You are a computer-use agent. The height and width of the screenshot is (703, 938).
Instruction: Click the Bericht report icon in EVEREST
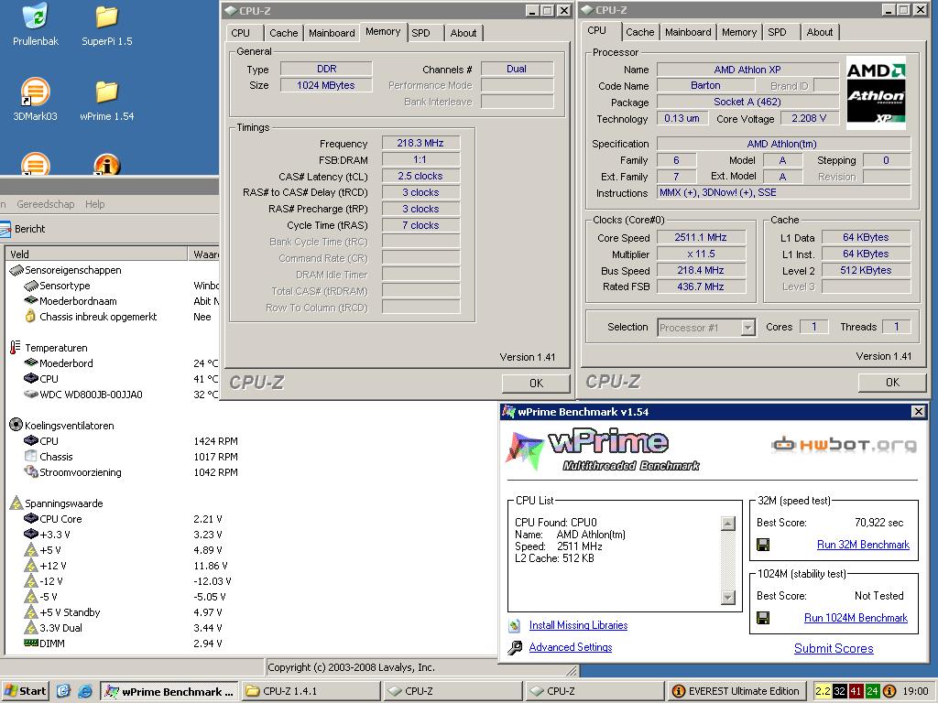5,229
